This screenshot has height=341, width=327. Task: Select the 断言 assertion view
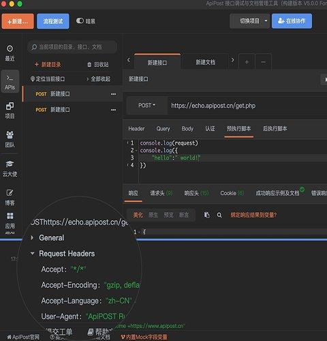pos(184,215)
